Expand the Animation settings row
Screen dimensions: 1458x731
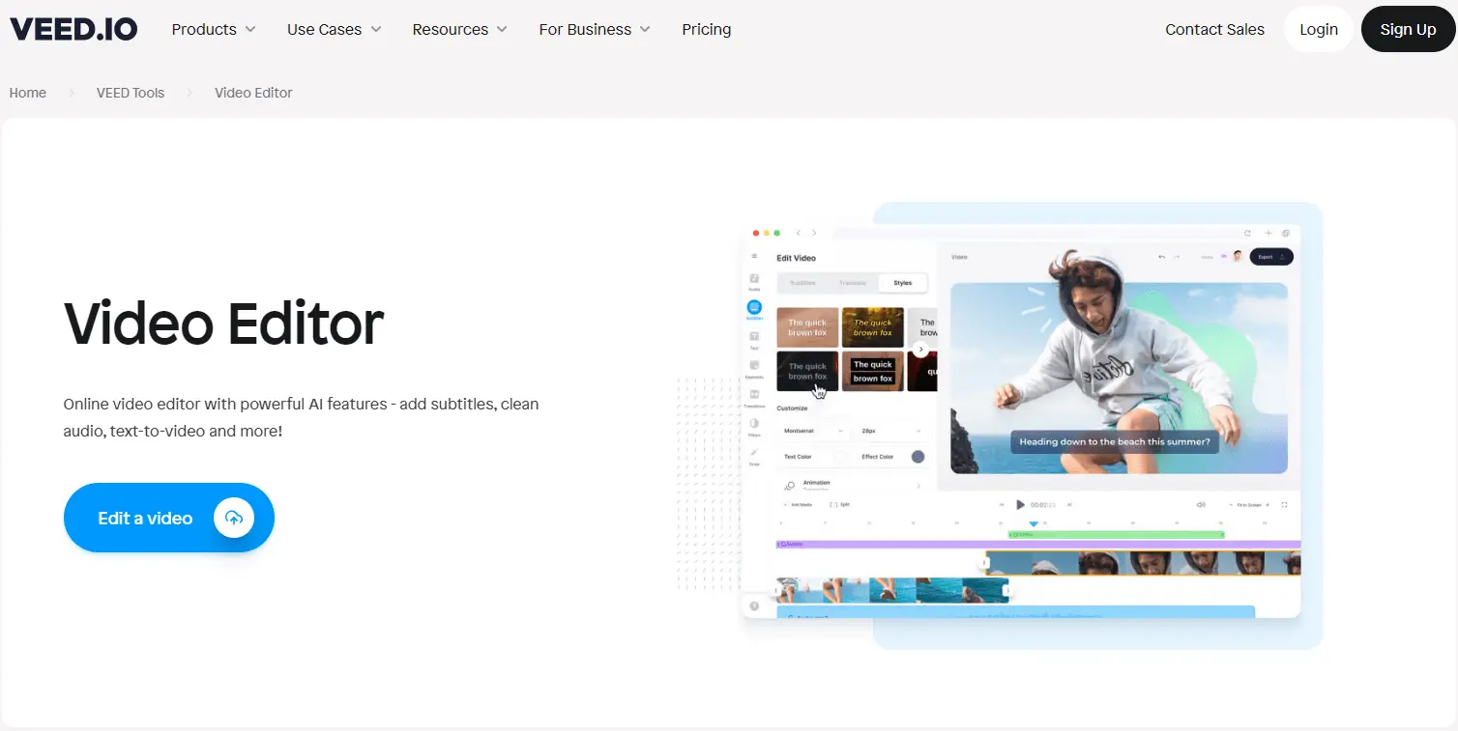[x=851, y=485]
